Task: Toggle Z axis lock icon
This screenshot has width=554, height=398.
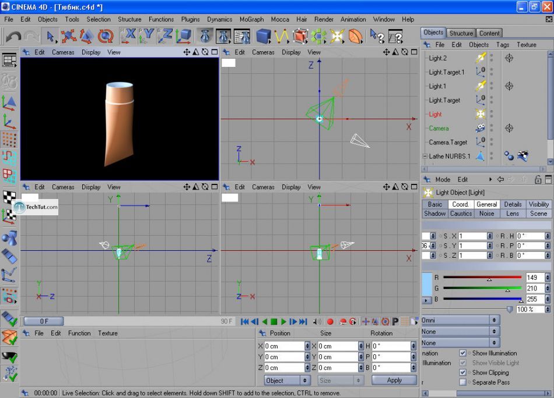Action: tap(164, 36)
